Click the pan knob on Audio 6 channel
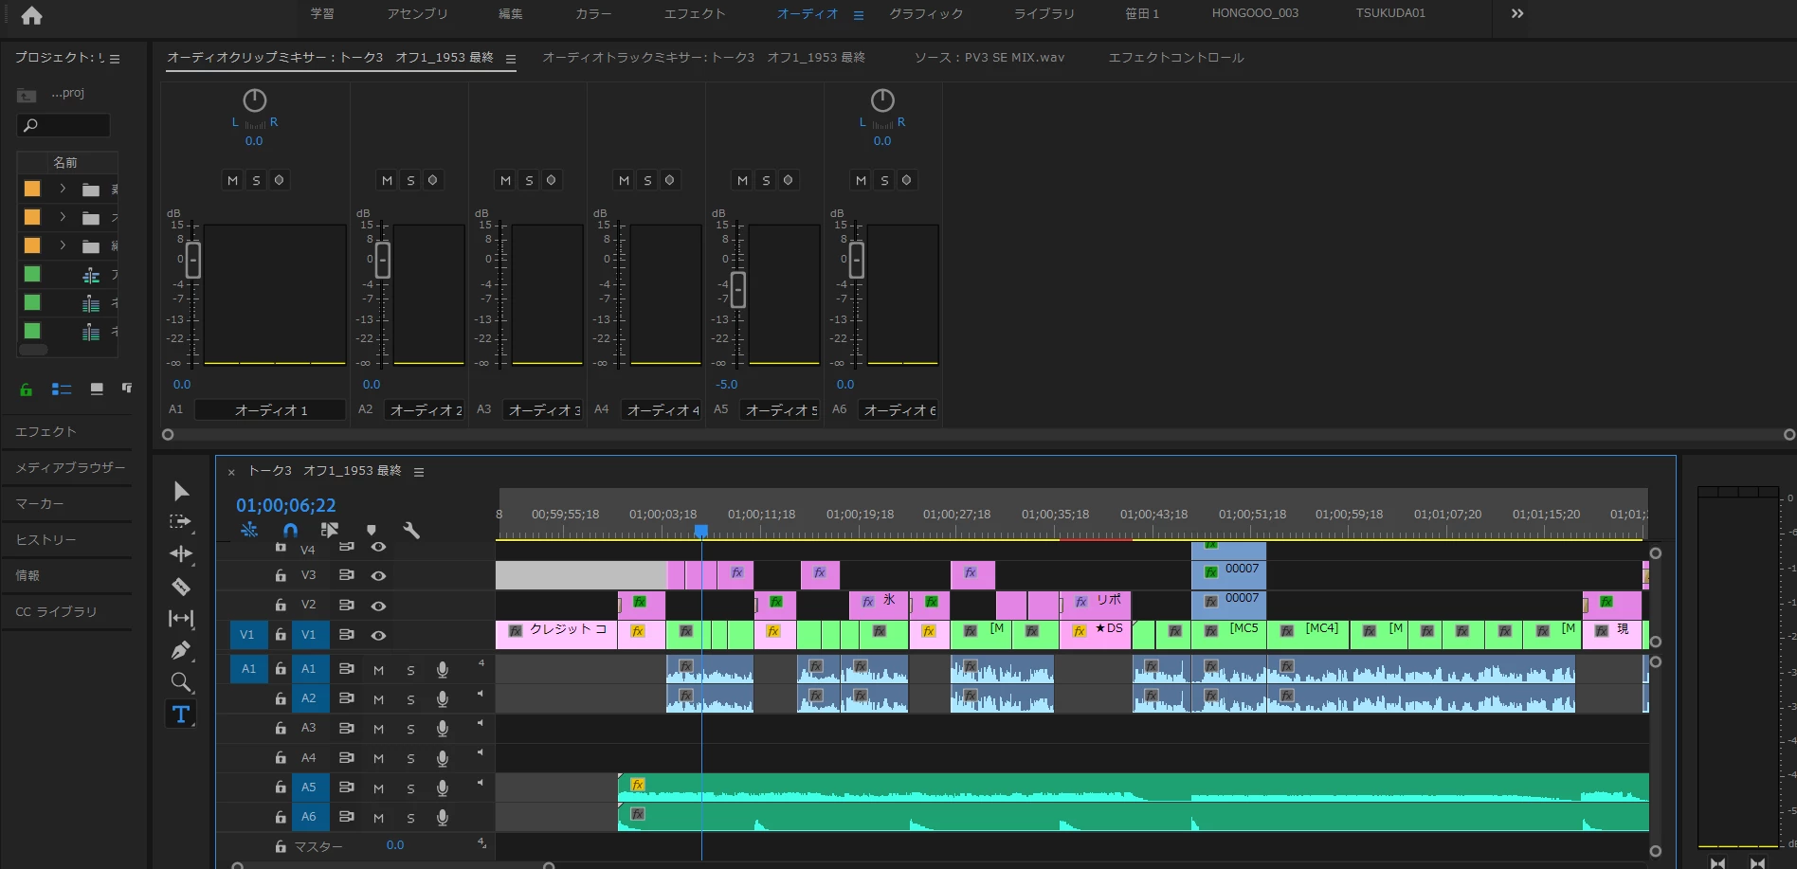The width and height of the screenshot is (1797, 869). coord(882,100)
